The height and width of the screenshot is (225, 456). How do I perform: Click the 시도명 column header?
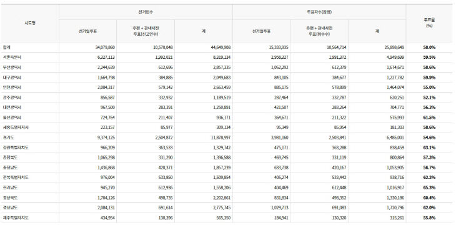tap(30, 23)
